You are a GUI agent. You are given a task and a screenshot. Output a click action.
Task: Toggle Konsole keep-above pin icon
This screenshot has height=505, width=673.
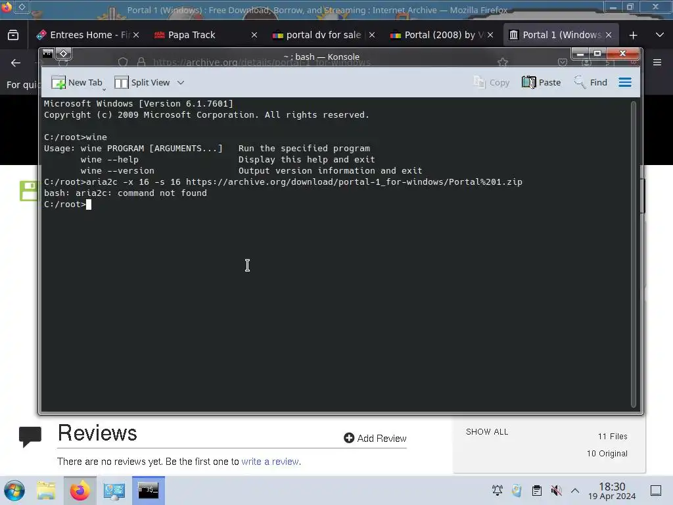point(64,54)
